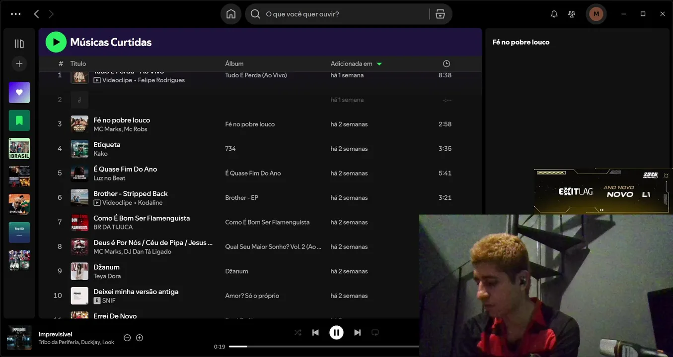This screenshot has width=673, height=357.
Task: Select song Deus é Por Nós
Action: click(153, 242)
